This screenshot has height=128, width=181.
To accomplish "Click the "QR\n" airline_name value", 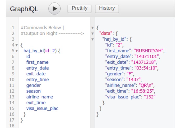I will pyautogui.click(x=146, y=86).
